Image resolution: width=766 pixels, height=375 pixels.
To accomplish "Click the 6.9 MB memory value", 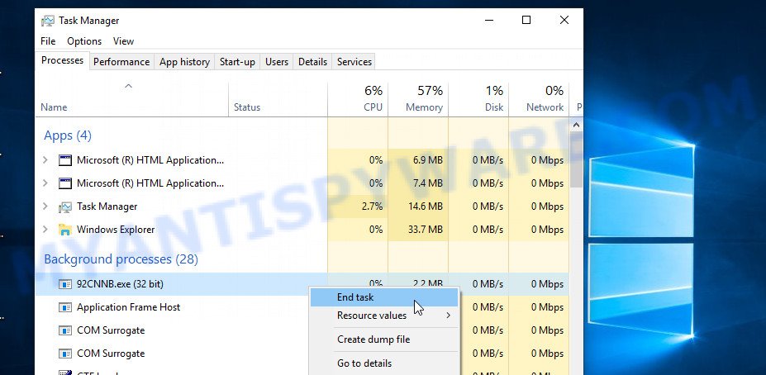I will [x=428, y=160].
